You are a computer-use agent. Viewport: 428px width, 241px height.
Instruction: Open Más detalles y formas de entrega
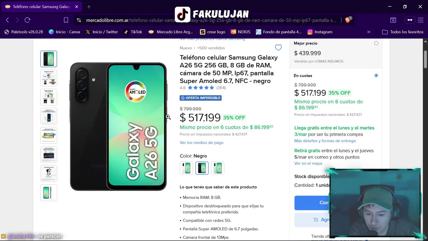pyautogui.click(x=325, y=141)
